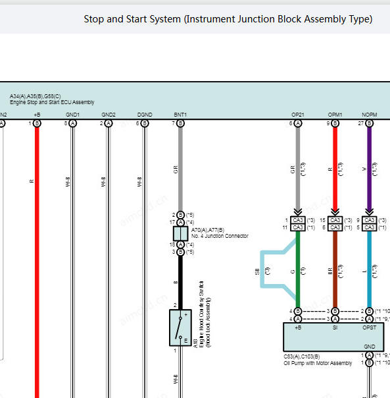Viewport: 390px width, 398px height.
Task: Click the A70(A),A77(B) connector code label
Action: tap(208, 230)
